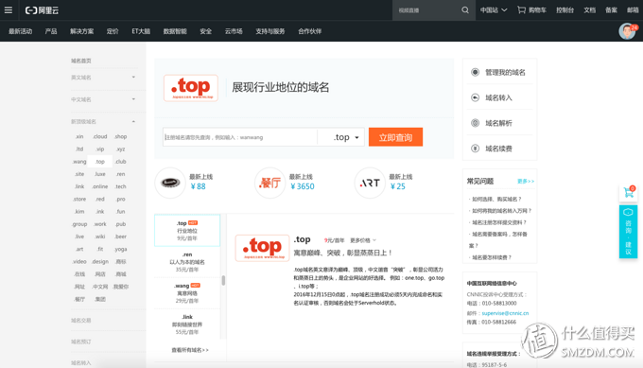This screenshot has height=368, width=643.
Task: Open FAQ 如何选择、购买域名？
Action: [496, 199]
